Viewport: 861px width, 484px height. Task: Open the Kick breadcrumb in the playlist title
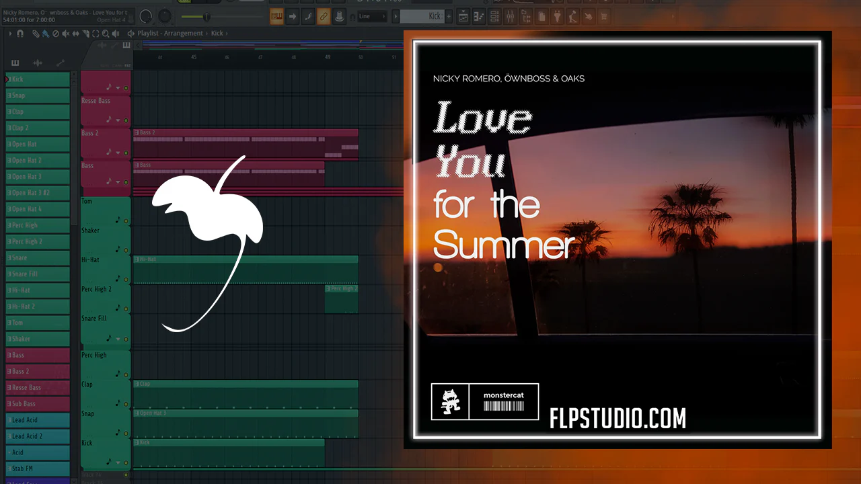217,34
